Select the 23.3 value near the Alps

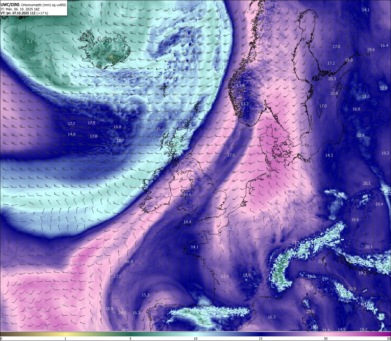click(x=296, y=243)
